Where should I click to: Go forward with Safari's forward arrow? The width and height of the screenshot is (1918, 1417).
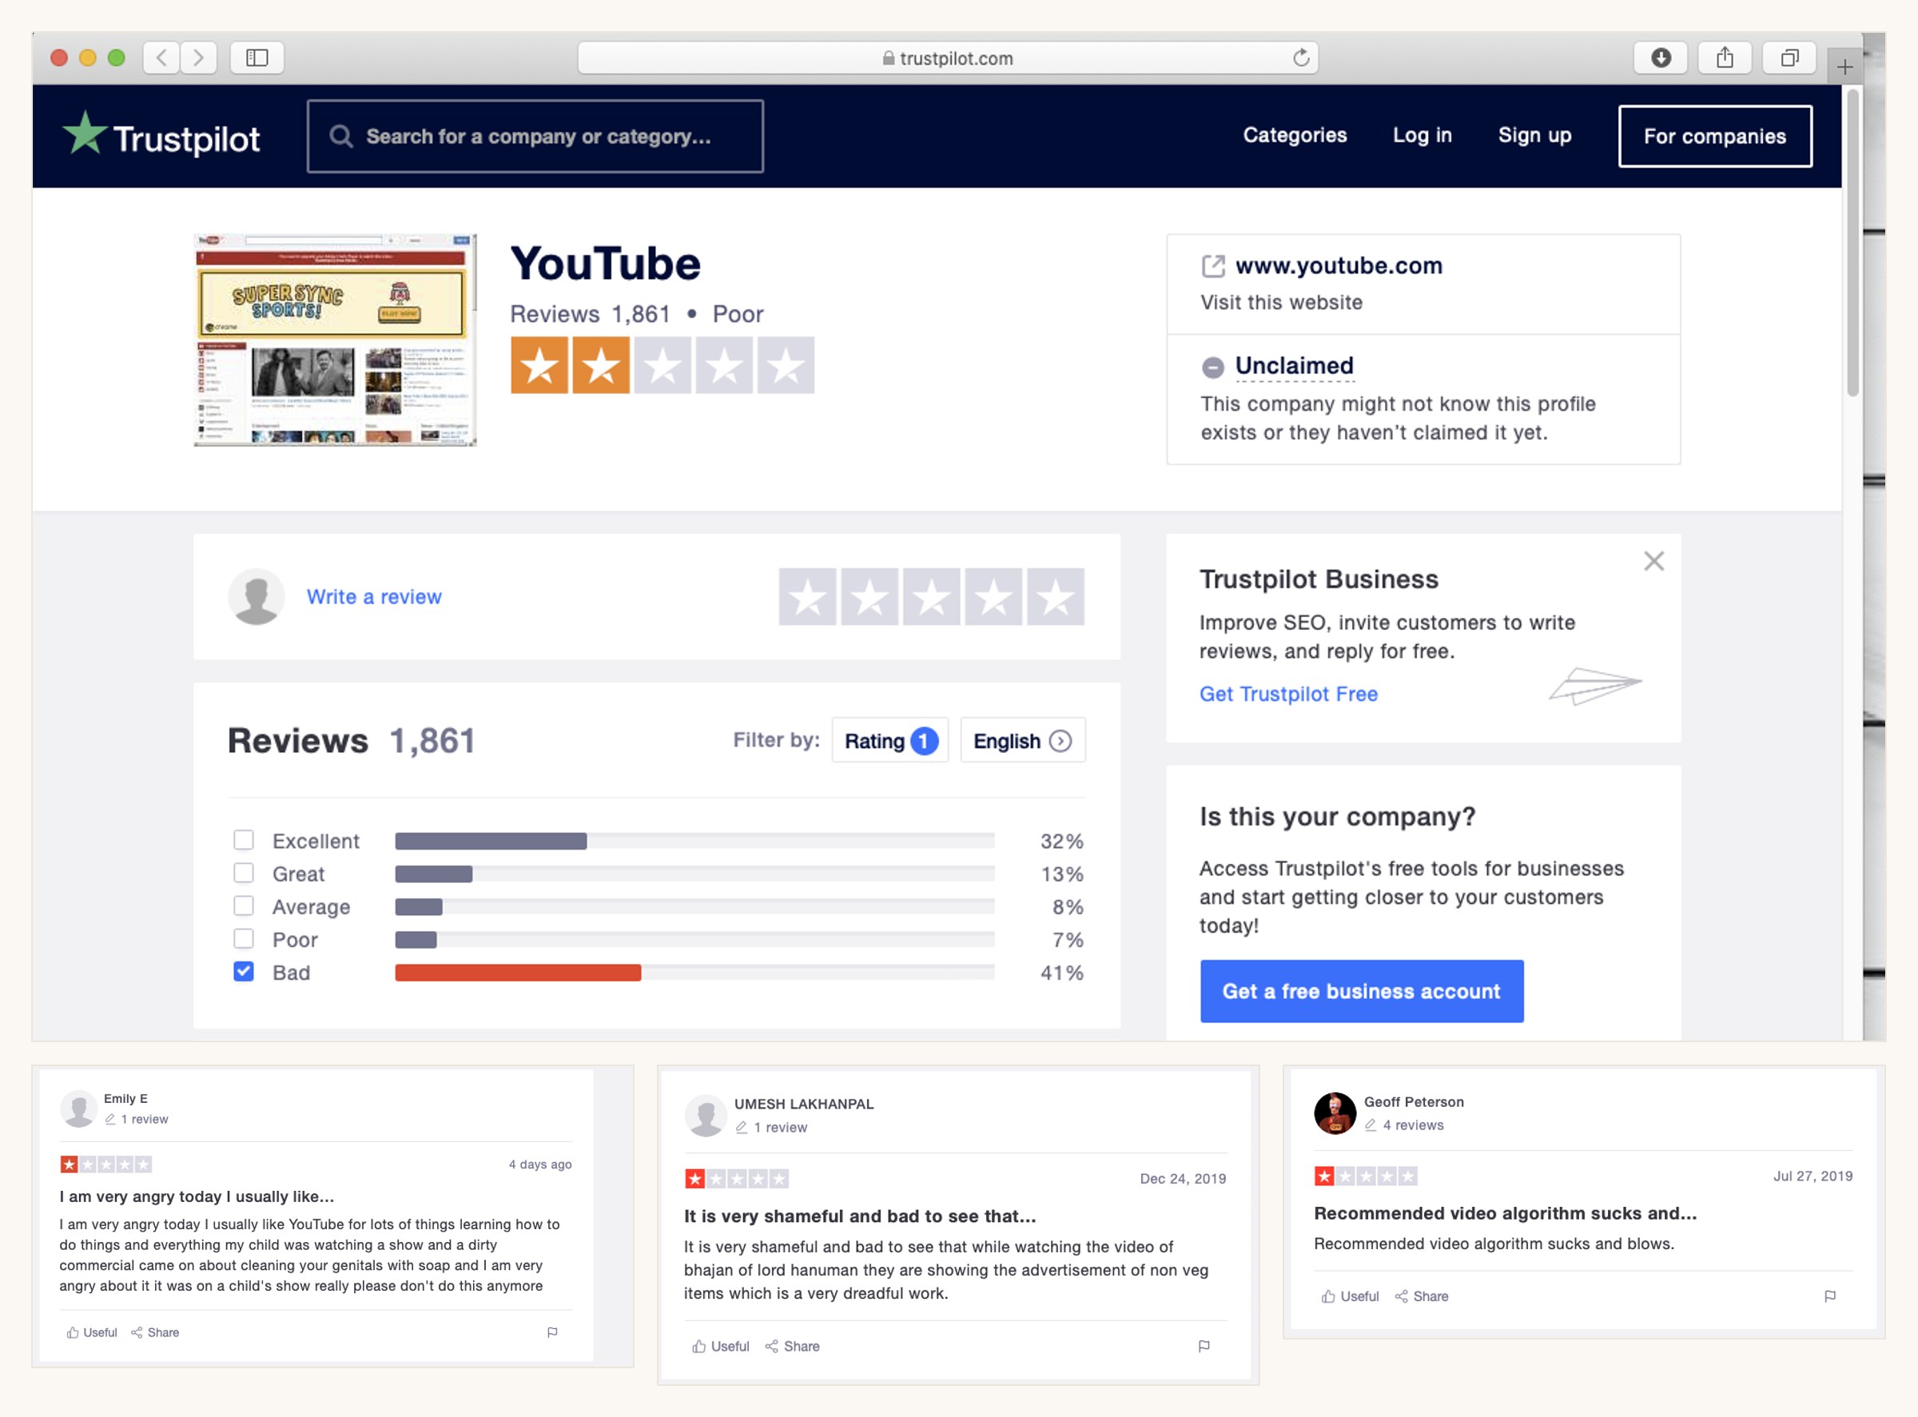tap(199, 58)
